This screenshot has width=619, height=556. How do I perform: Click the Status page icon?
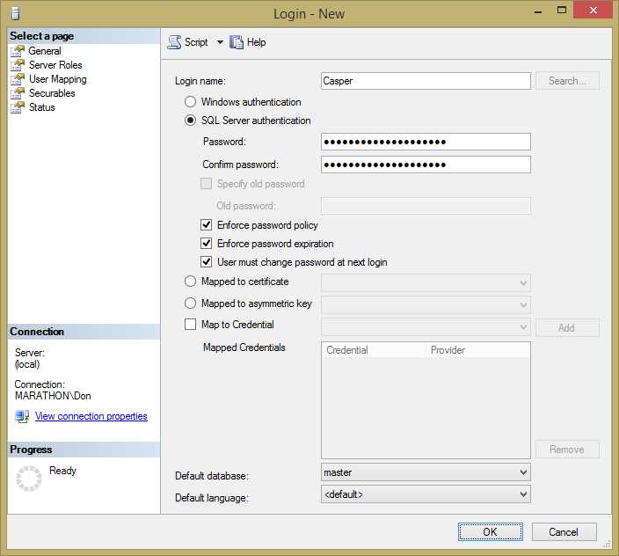coord(18,107)
